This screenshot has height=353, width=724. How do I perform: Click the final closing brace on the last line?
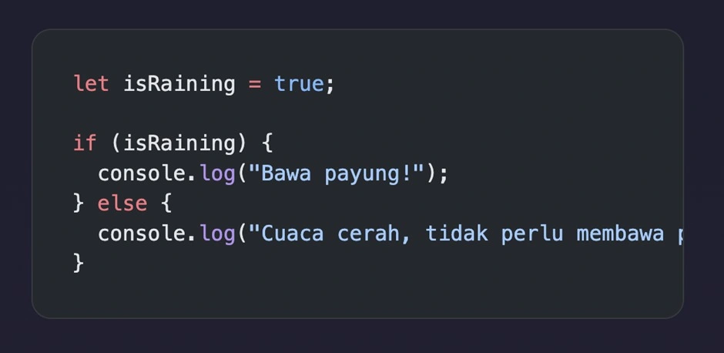[x=79, y=263]
